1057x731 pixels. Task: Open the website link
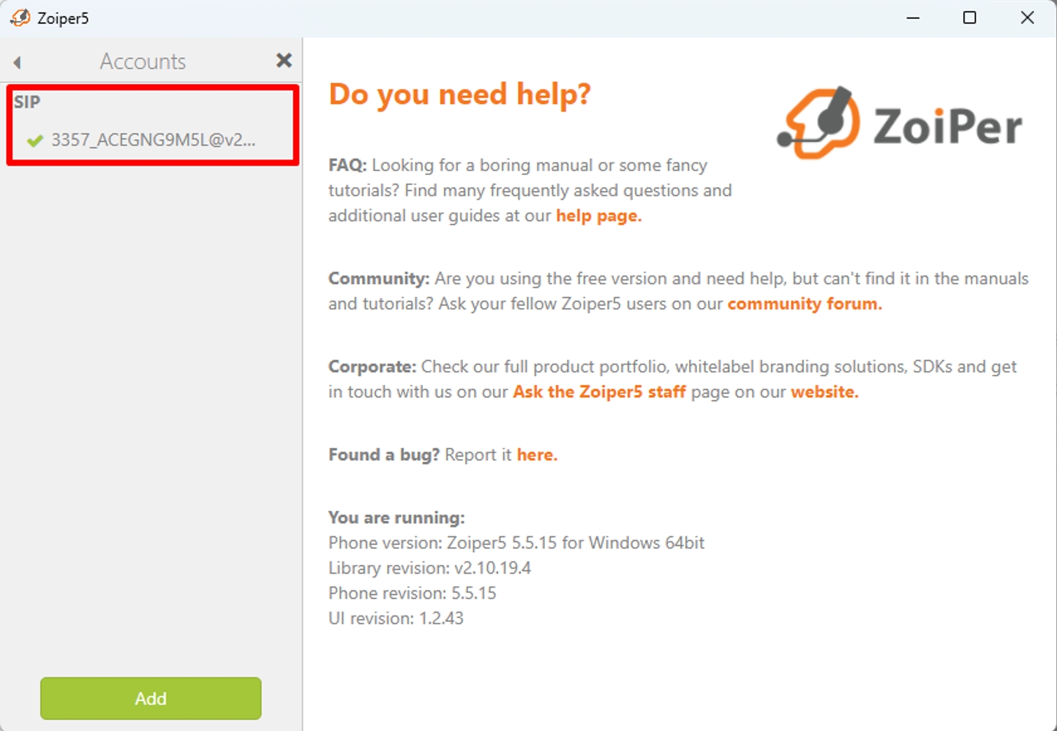tap(824, 391)
